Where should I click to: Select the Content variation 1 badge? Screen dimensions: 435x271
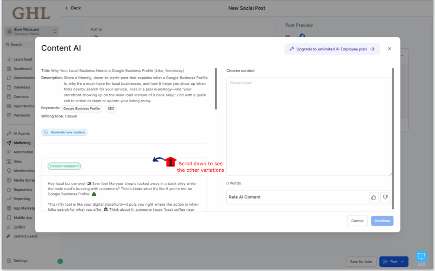coord(65,166)
